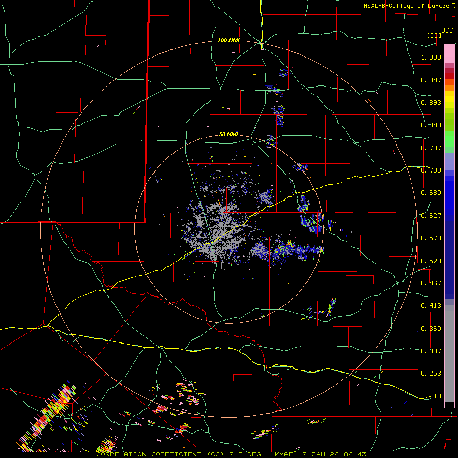Viewport: 458px width, 458px height.
Task: Select the 0.307 scale value
Action: click(431, 351)
